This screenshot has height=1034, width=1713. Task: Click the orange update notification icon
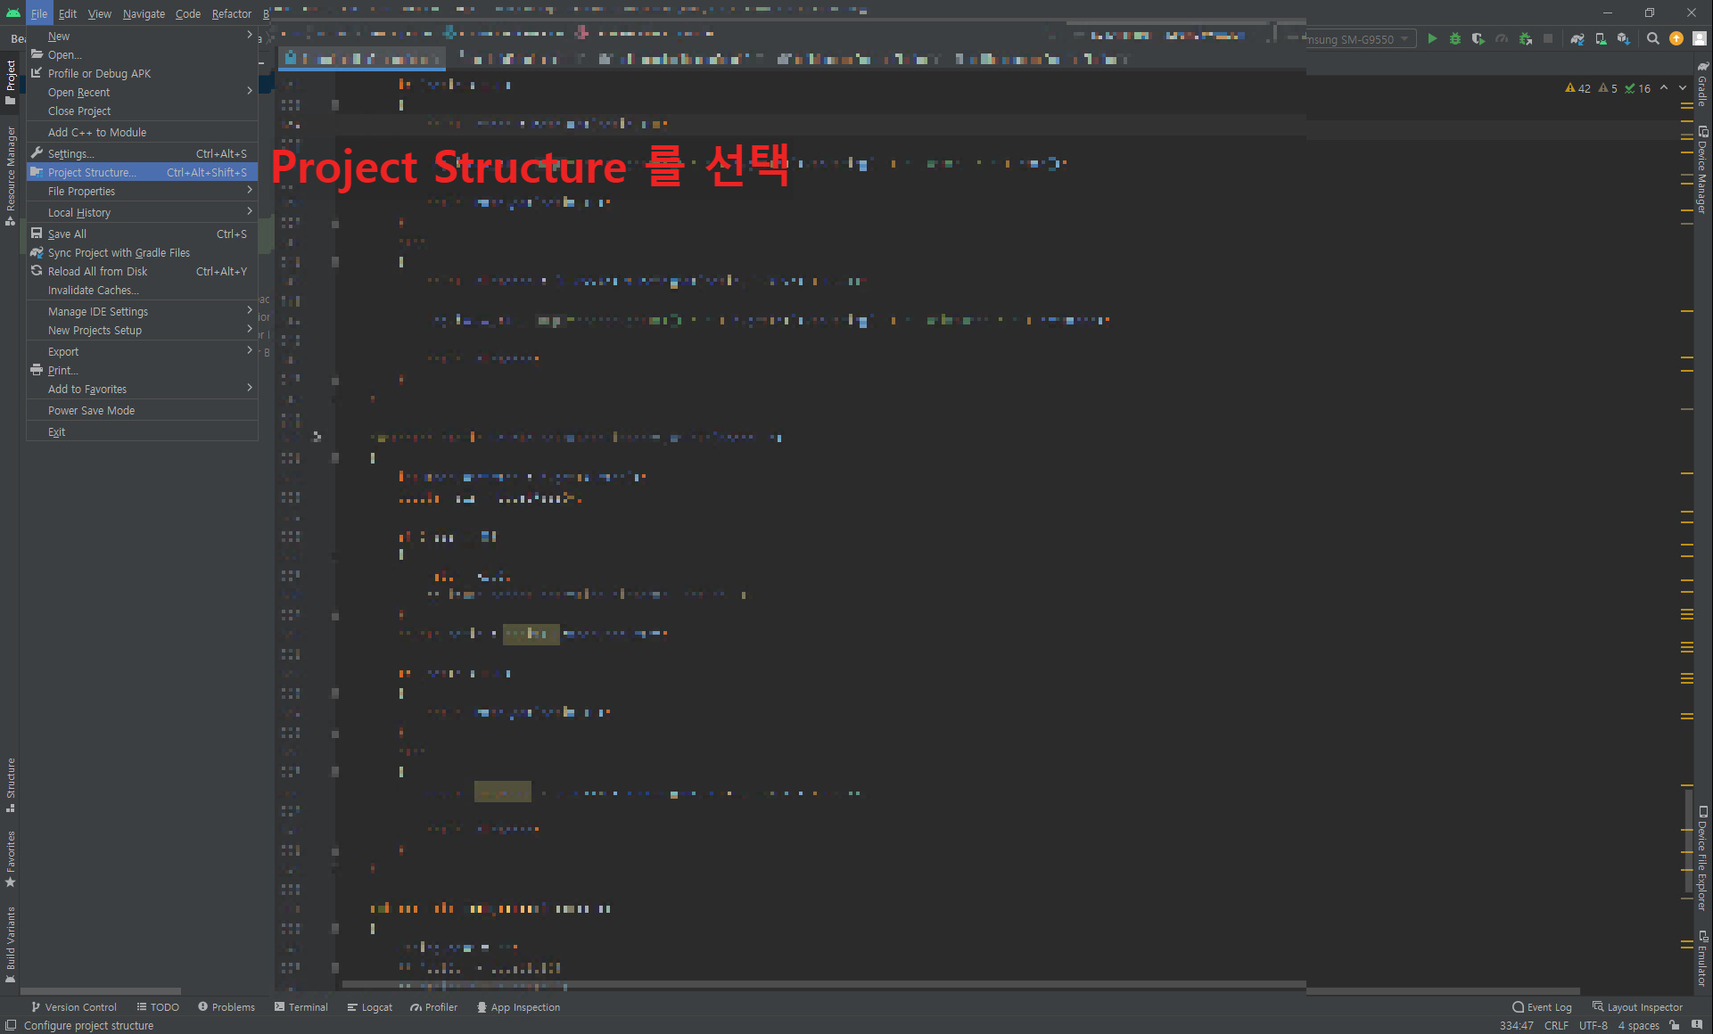pos(1676,39)
